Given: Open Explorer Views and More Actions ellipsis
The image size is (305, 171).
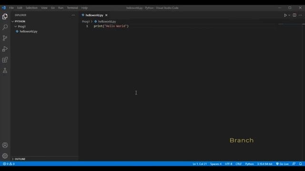Looking at the screenshot, I should point(73,15).
